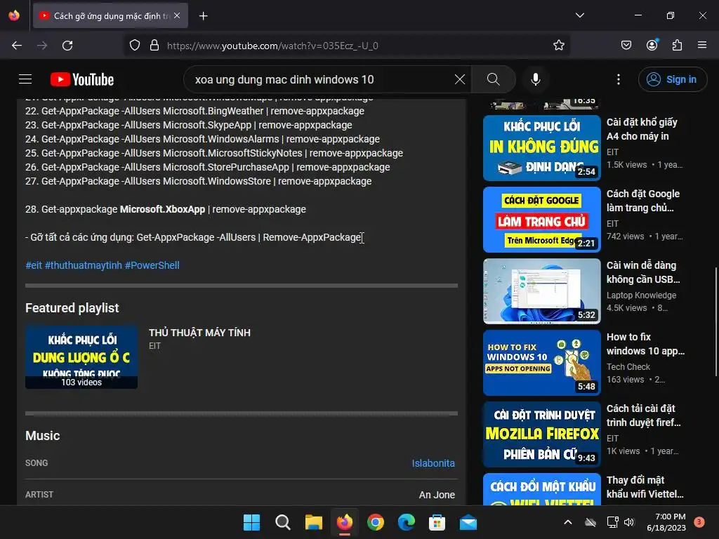Select line 27 WindowsStore command text

coord(199,181)
